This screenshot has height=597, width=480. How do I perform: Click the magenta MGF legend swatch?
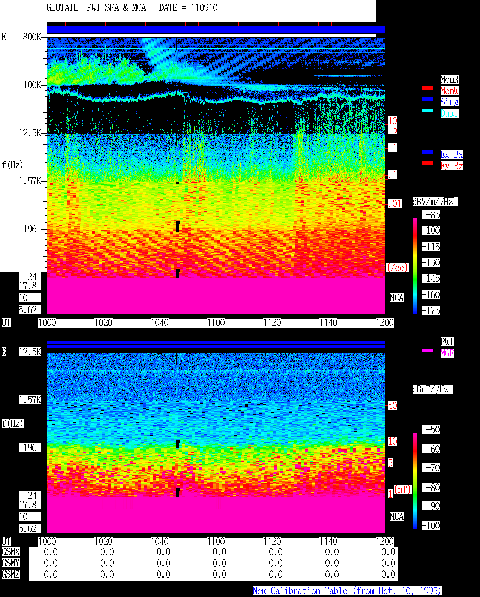(x=427, y=350)
